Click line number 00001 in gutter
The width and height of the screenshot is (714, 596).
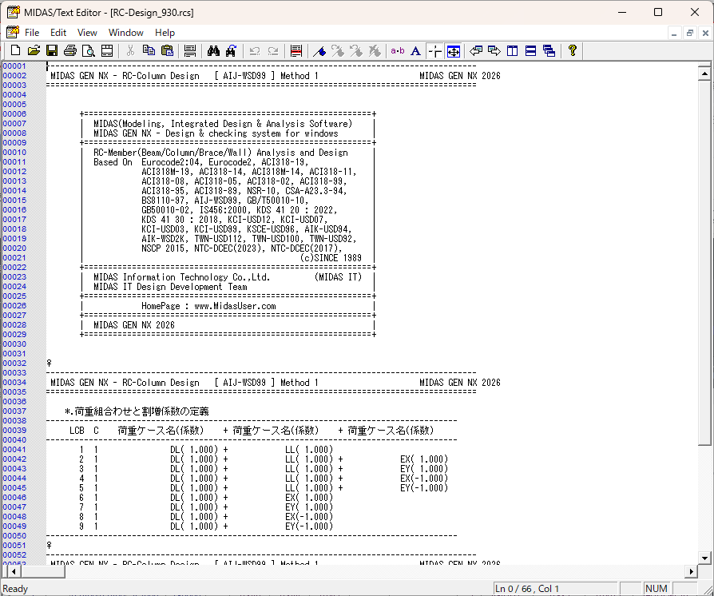(14, 66)
